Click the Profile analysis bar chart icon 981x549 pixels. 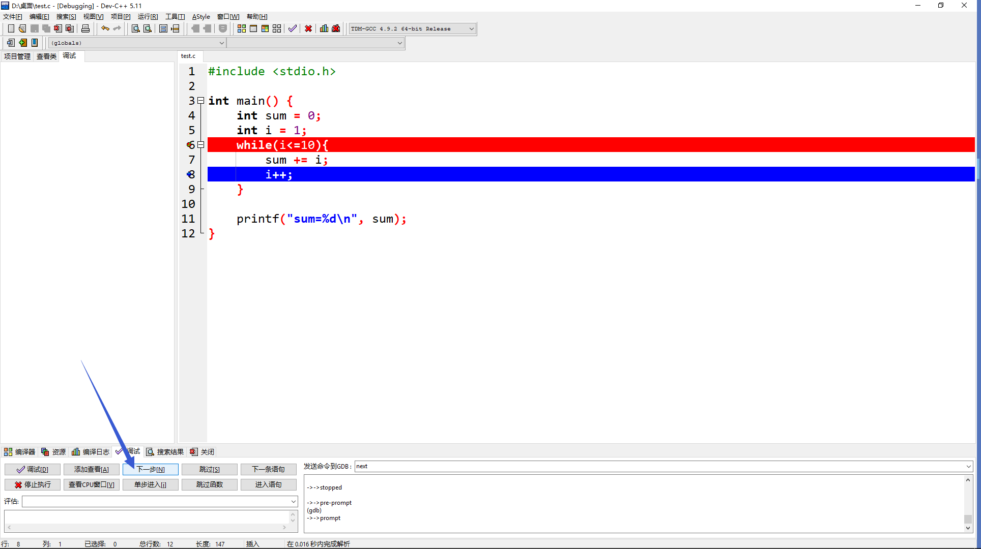click(324, 28)
